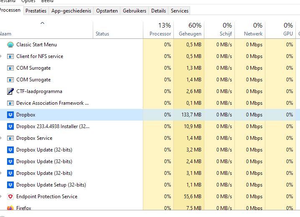Switch to the Prestaties tab
This screenshot has height=217, width=300.
coord(36,11)
